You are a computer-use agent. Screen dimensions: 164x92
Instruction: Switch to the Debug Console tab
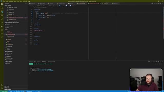(51, 62)
